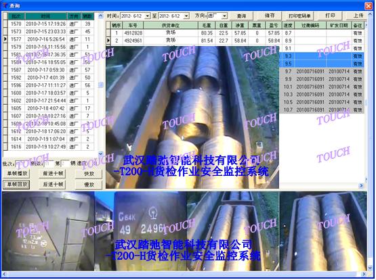Click gross weight cell 80.35
The image size is (376, 280).
207,32
